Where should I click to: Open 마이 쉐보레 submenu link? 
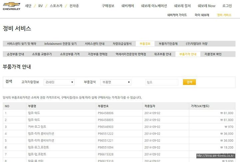point(202,15)
